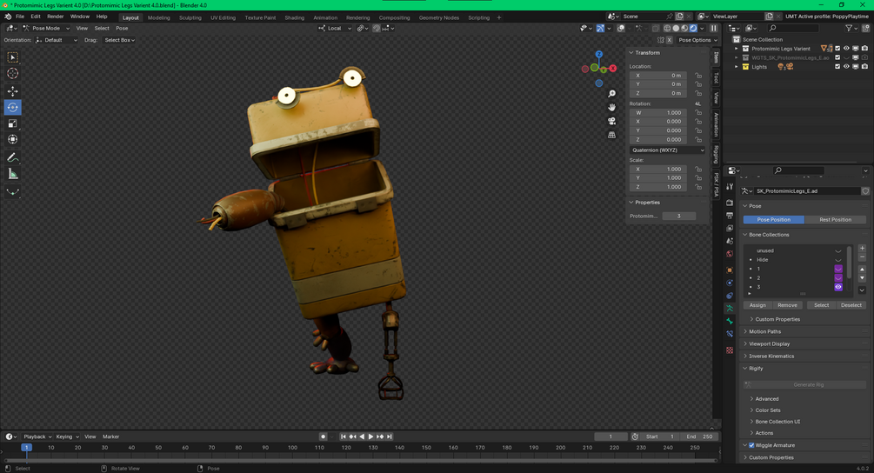This screenshot has width=874, height=473.
Task: Hide the Lights collection with its eye icon
Action: [846, 67]
